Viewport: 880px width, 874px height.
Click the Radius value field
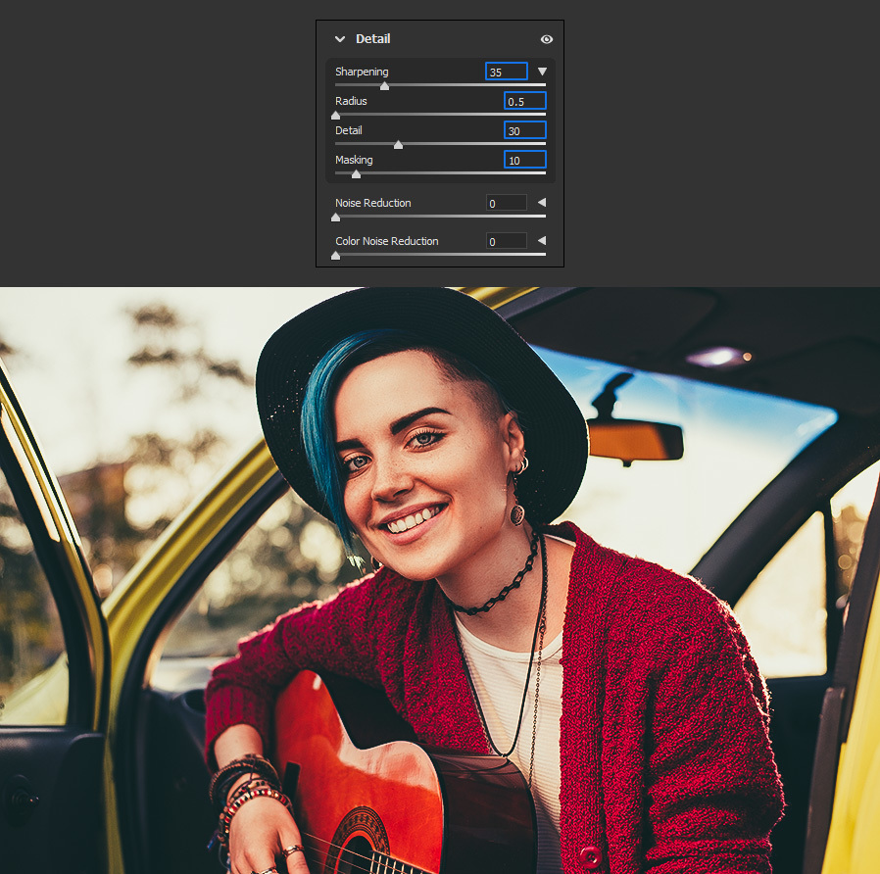click(x=524, y=101)
